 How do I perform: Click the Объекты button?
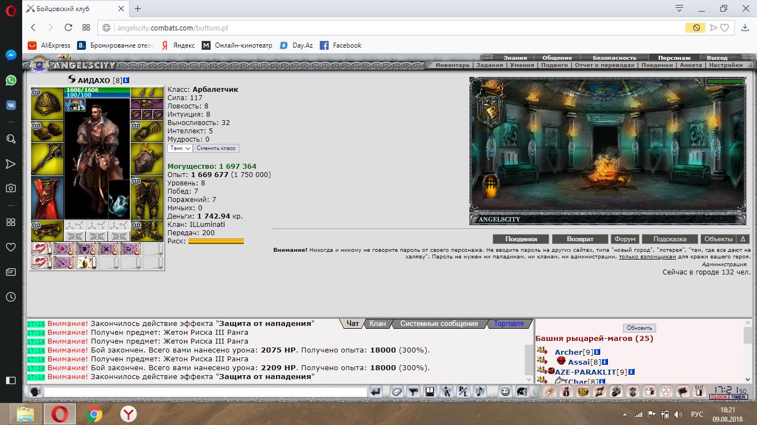click(x=718, y=239)
